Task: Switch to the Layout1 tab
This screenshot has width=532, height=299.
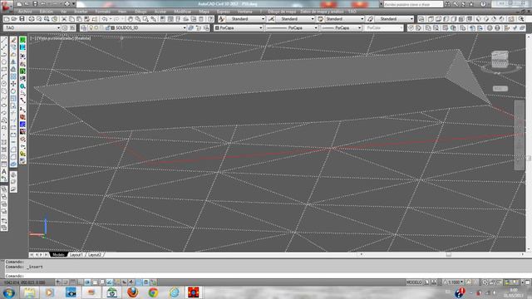Action: 76,255
